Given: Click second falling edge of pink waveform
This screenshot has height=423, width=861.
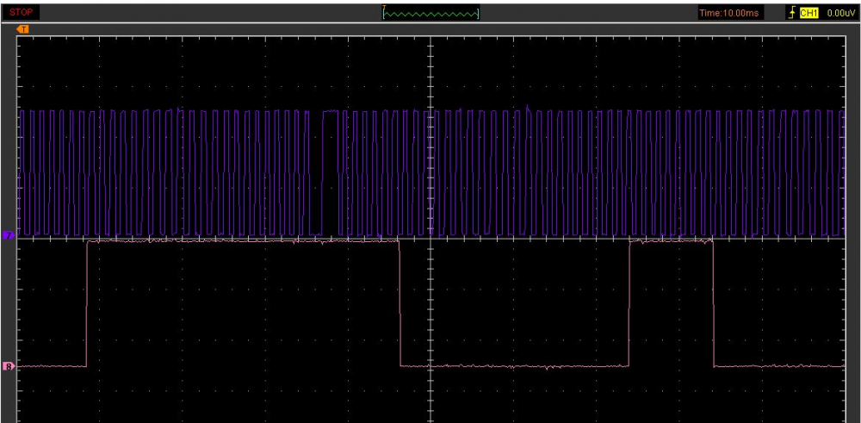Looking at the screenshot, I should 714,303.
